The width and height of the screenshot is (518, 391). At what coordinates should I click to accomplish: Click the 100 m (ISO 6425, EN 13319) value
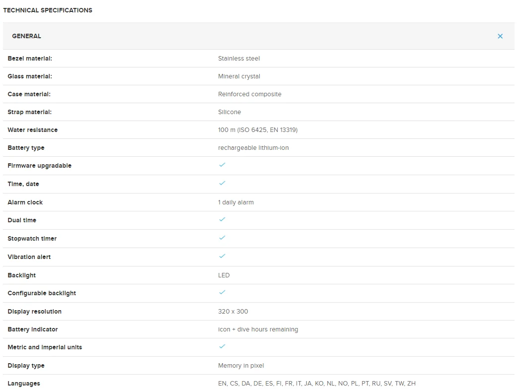point(258,130)
